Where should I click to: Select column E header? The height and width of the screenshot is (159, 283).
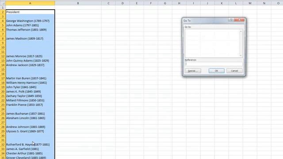137,3
